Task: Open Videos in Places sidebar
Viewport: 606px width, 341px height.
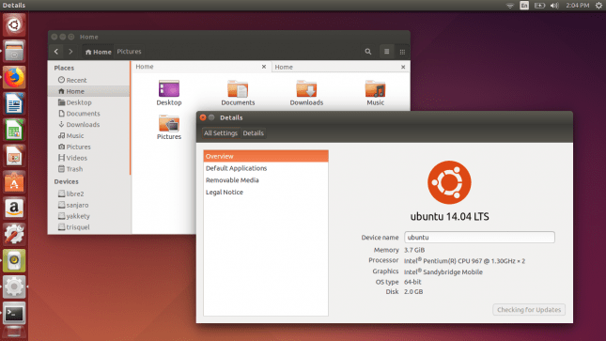Action: (89, 158)
